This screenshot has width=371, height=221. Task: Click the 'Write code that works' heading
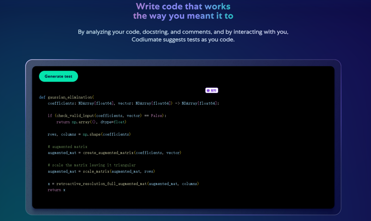[x=183, y=6]
